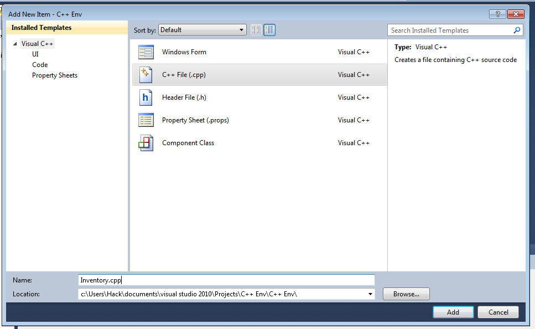Click the Cancel button
Screen dimensions: 535x329
tap(498, 312)
